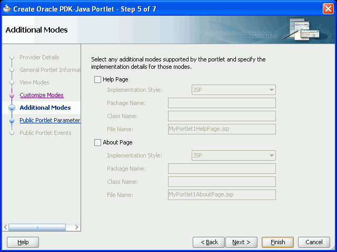337x252 pixels.
Task: Select the Additional Modes step
Action: [45, 108]
